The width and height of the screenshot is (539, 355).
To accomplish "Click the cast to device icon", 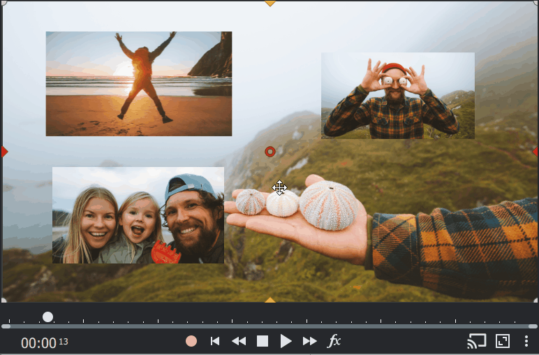I will click(477, 341).
